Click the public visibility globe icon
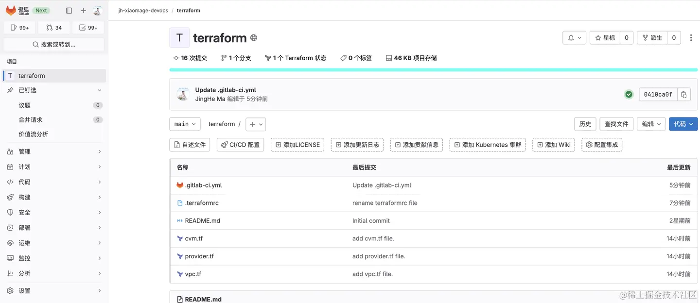700x303 pixels. coord(254,38)
